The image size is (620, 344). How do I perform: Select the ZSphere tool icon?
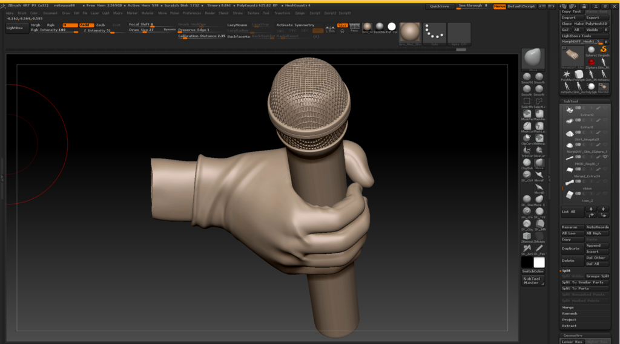click(x=591, y=62)
